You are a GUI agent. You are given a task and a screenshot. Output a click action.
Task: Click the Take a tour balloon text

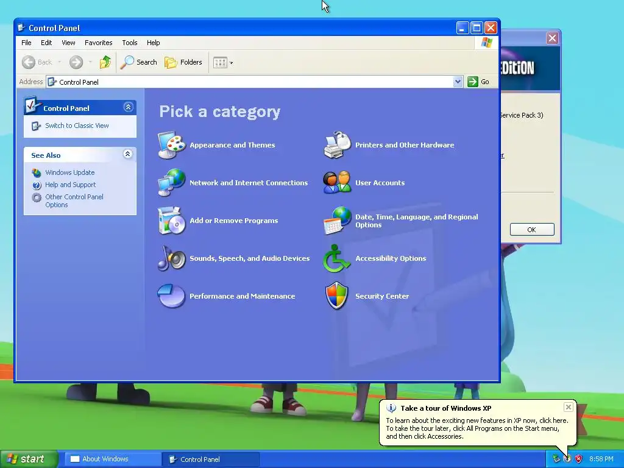point(445,408)
